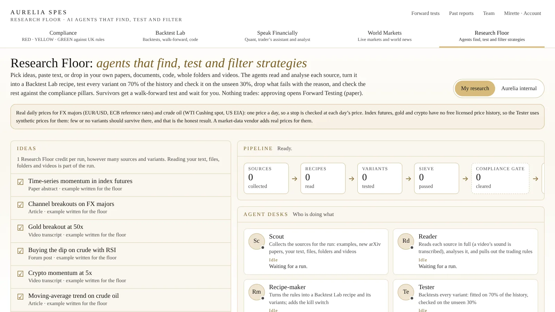Deselect Buying the dip on crude with RSI
The height and width of the screenshot is (312, 555).
pyautogui.click(x=20, y=251)
